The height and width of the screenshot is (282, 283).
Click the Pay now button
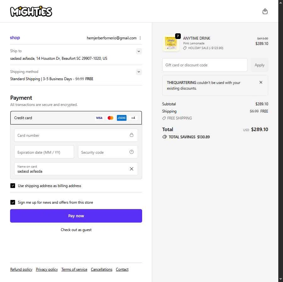click(76, 216)
